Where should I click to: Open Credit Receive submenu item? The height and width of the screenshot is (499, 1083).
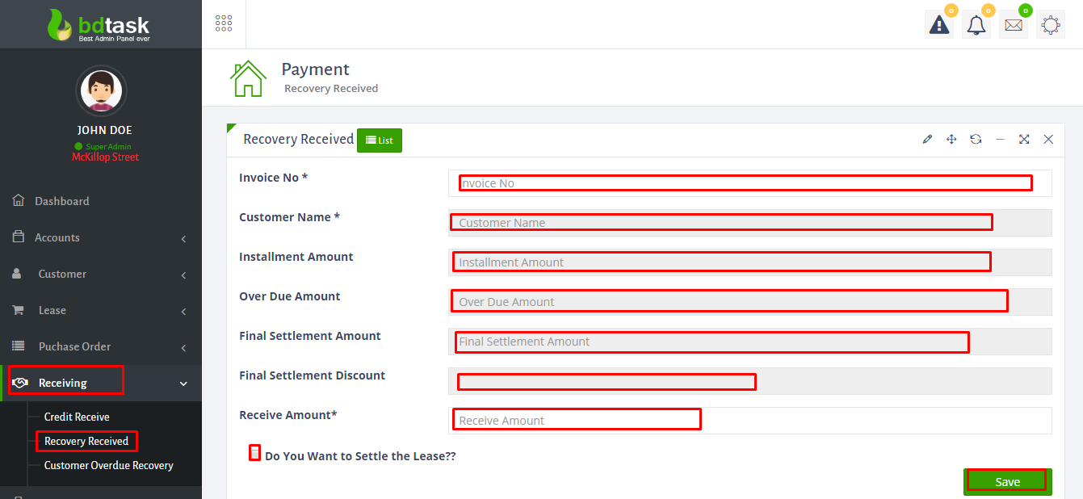tap(77, 417)
